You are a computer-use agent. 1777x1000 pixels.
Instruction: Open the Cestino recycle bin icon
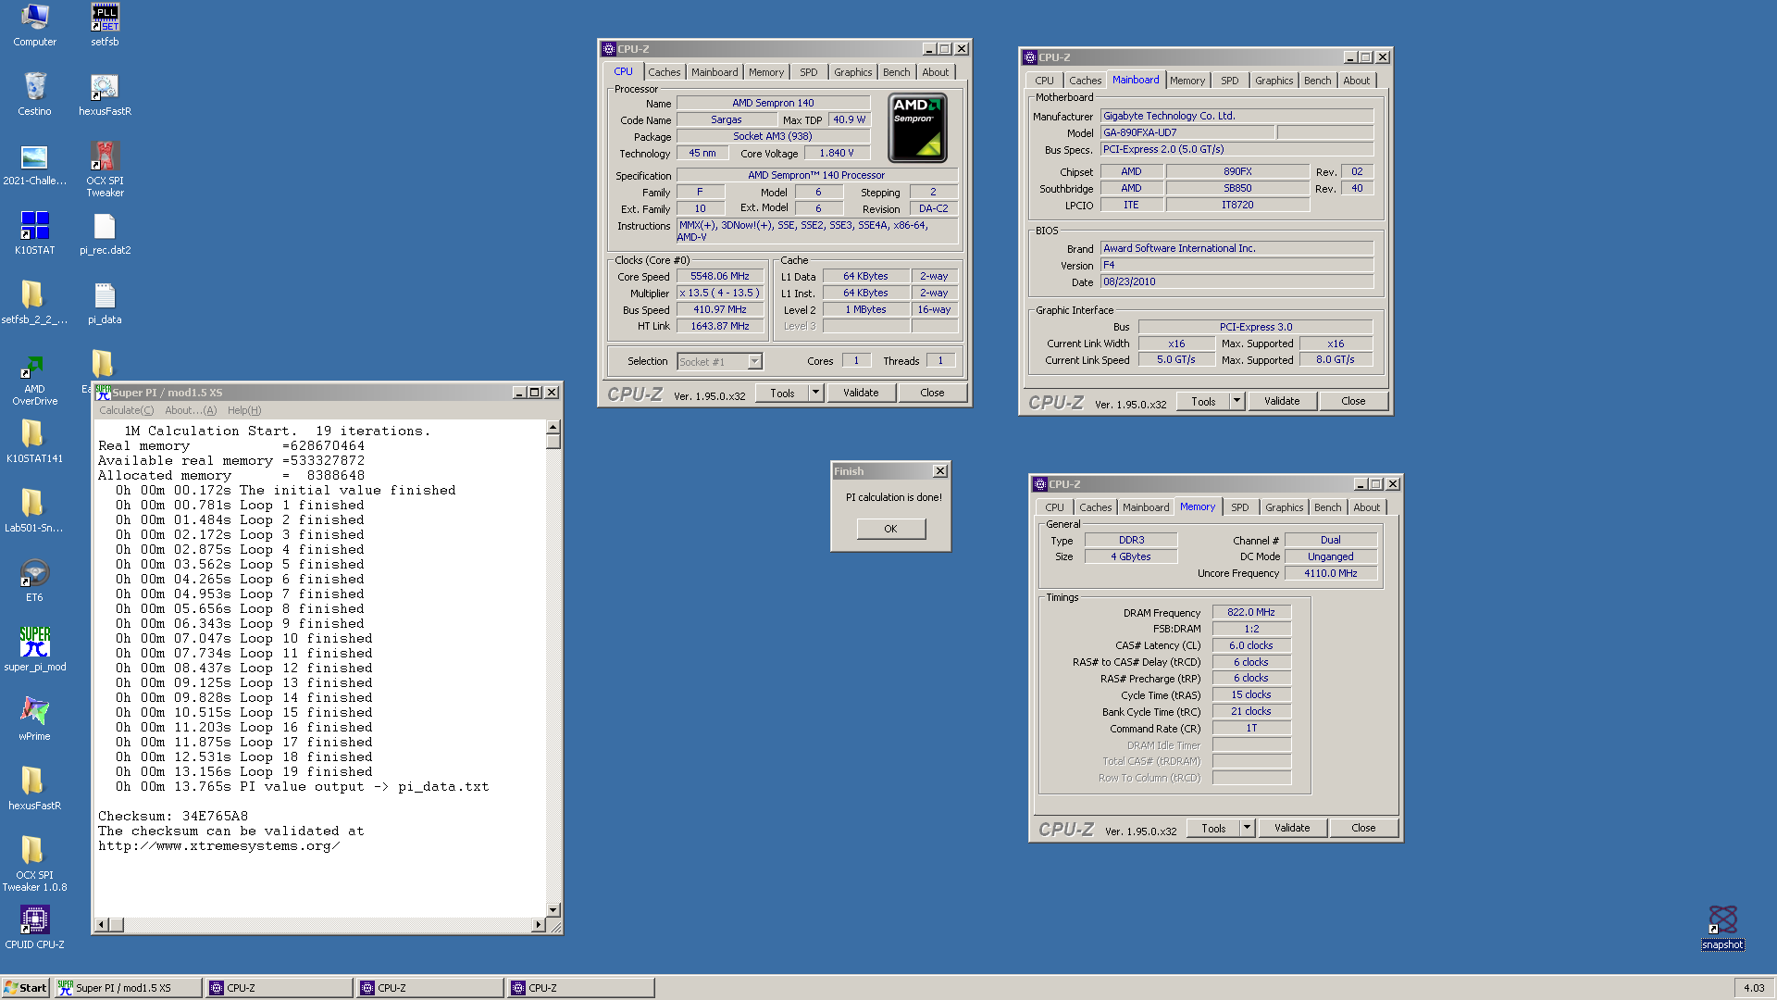[34, 94]
